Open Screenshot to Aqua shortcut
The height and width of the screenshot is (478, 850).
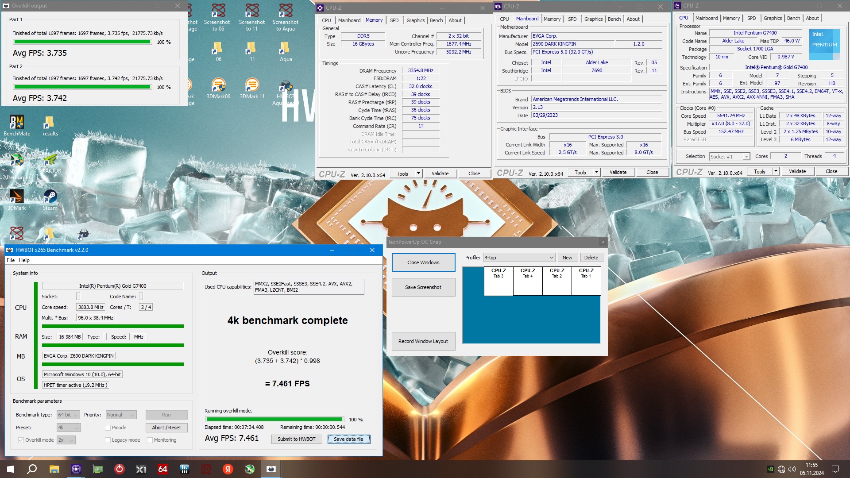(x=286, y=17)
